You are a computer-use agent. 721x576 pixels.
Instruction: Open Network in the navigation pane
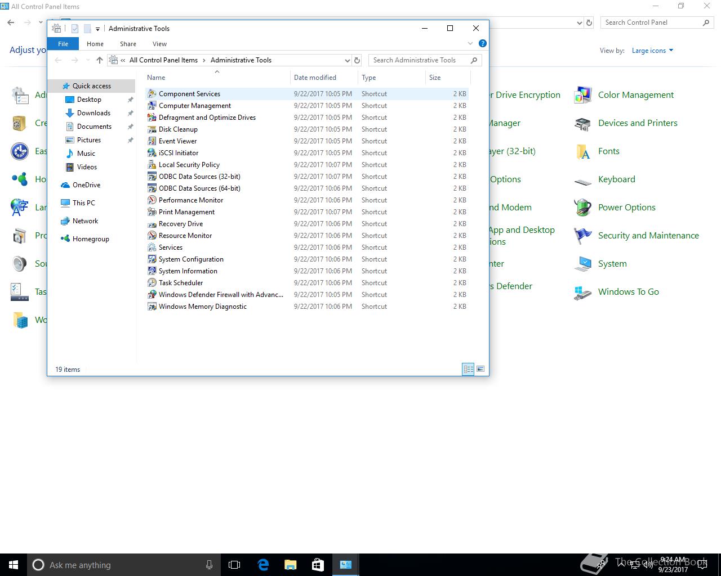pos(85,221)
